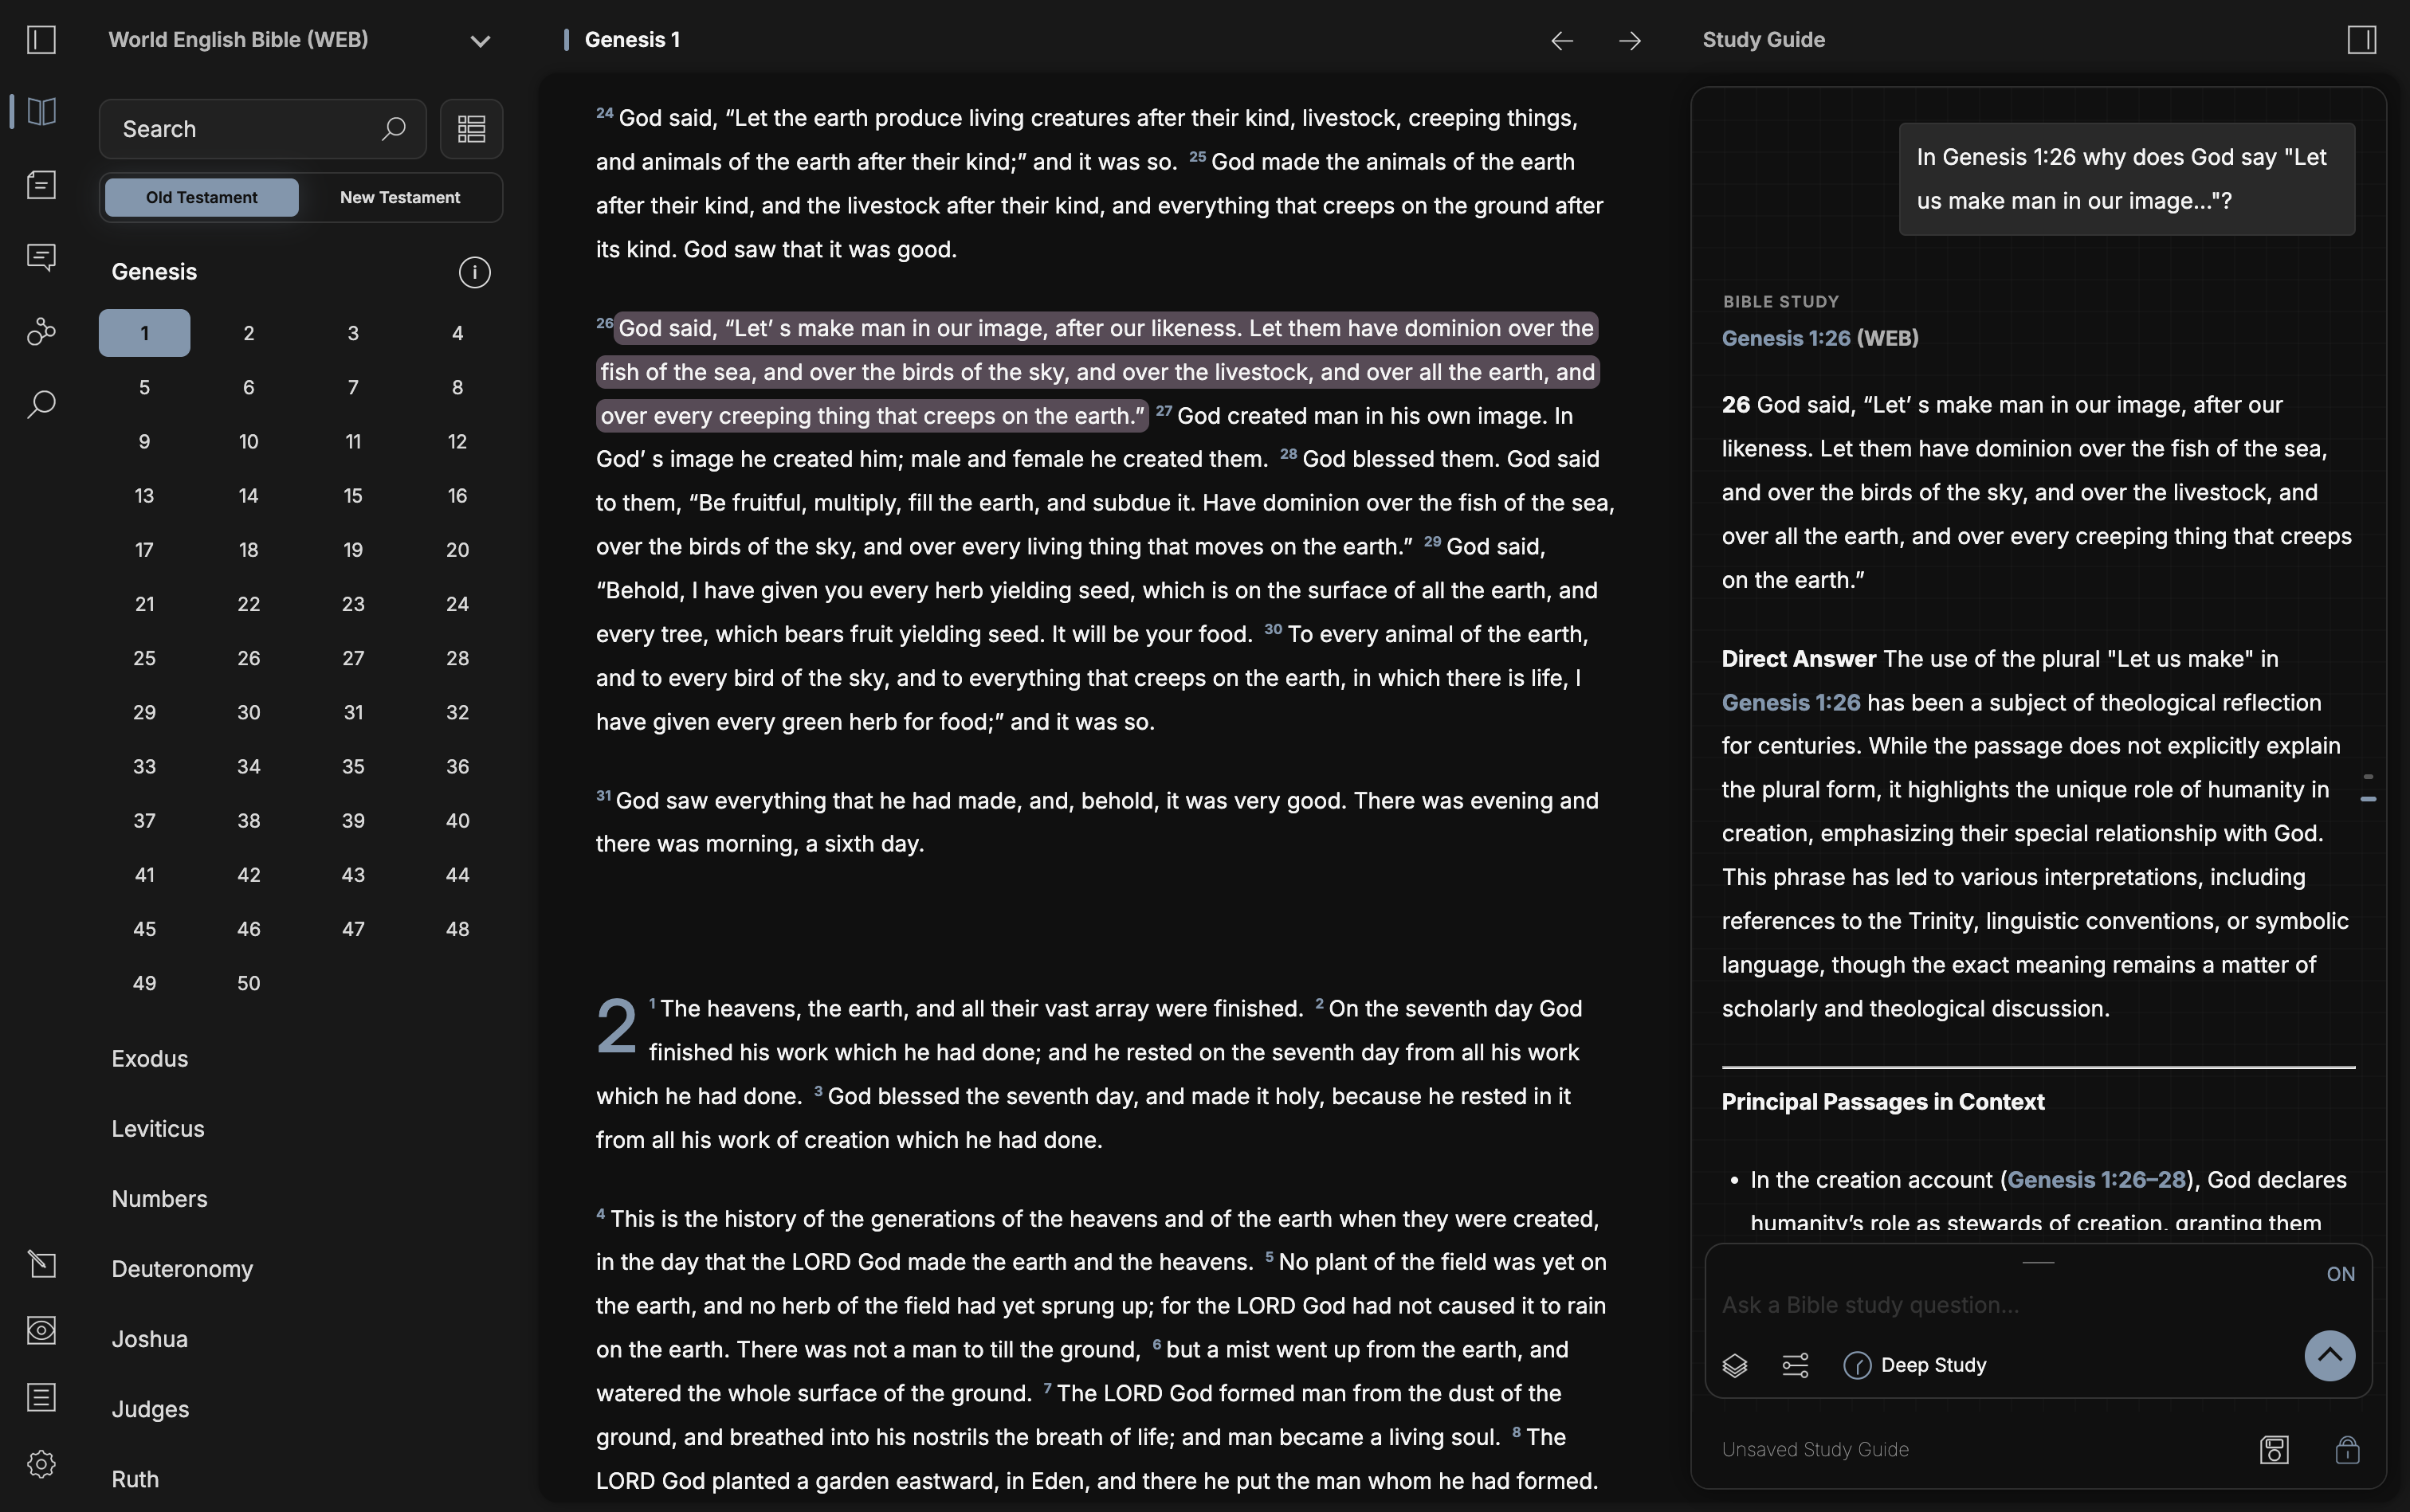Switch the book list layout view icon

tap(471, 129)
